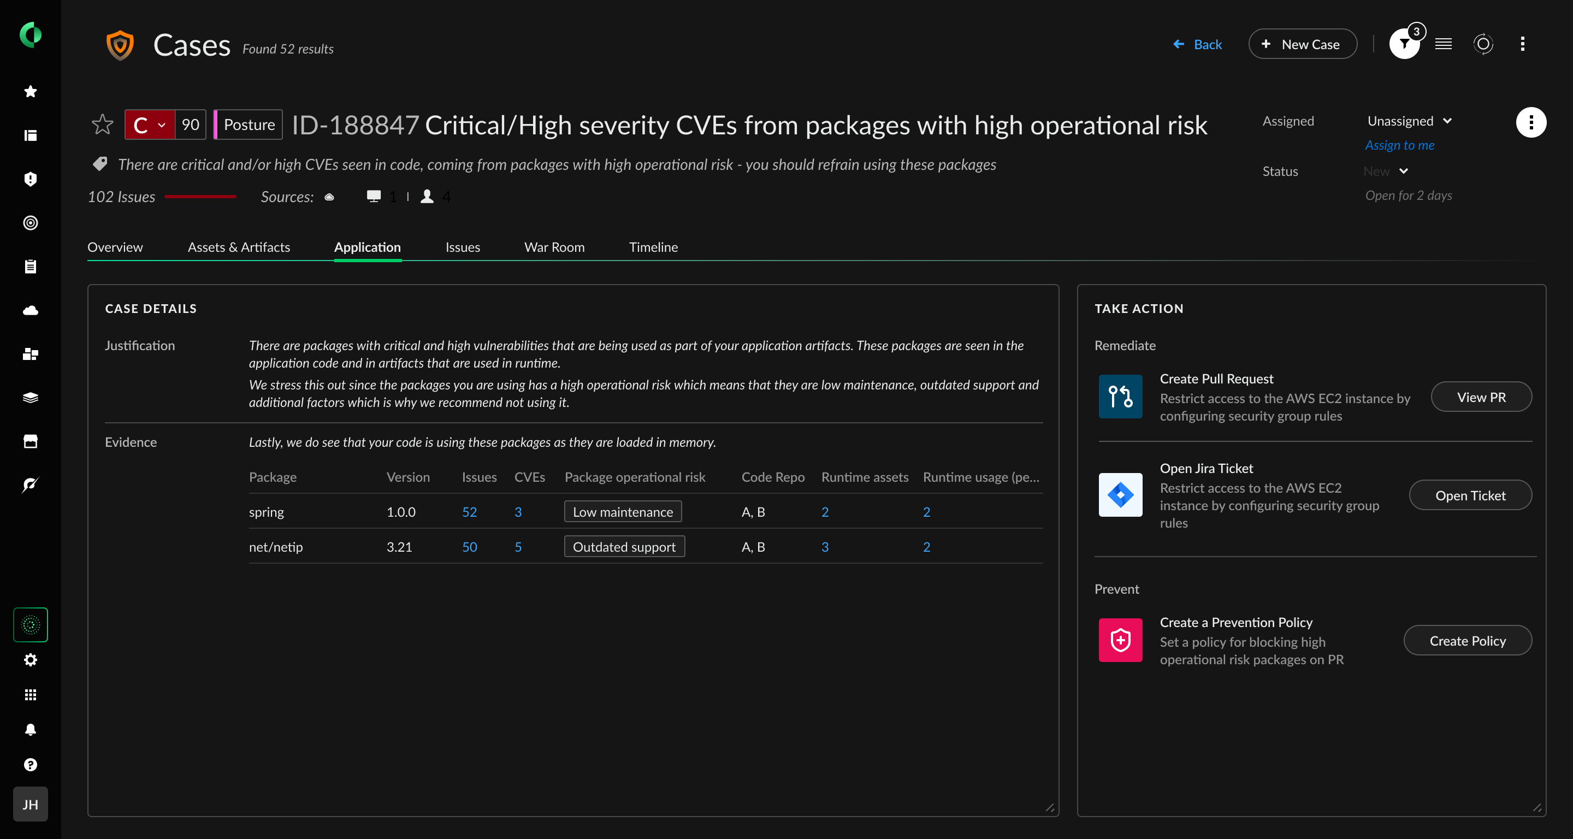Click the list view lines icon
This screenshot has height=839, width=1573.
pyautogui.click(x=1444, y=44)
